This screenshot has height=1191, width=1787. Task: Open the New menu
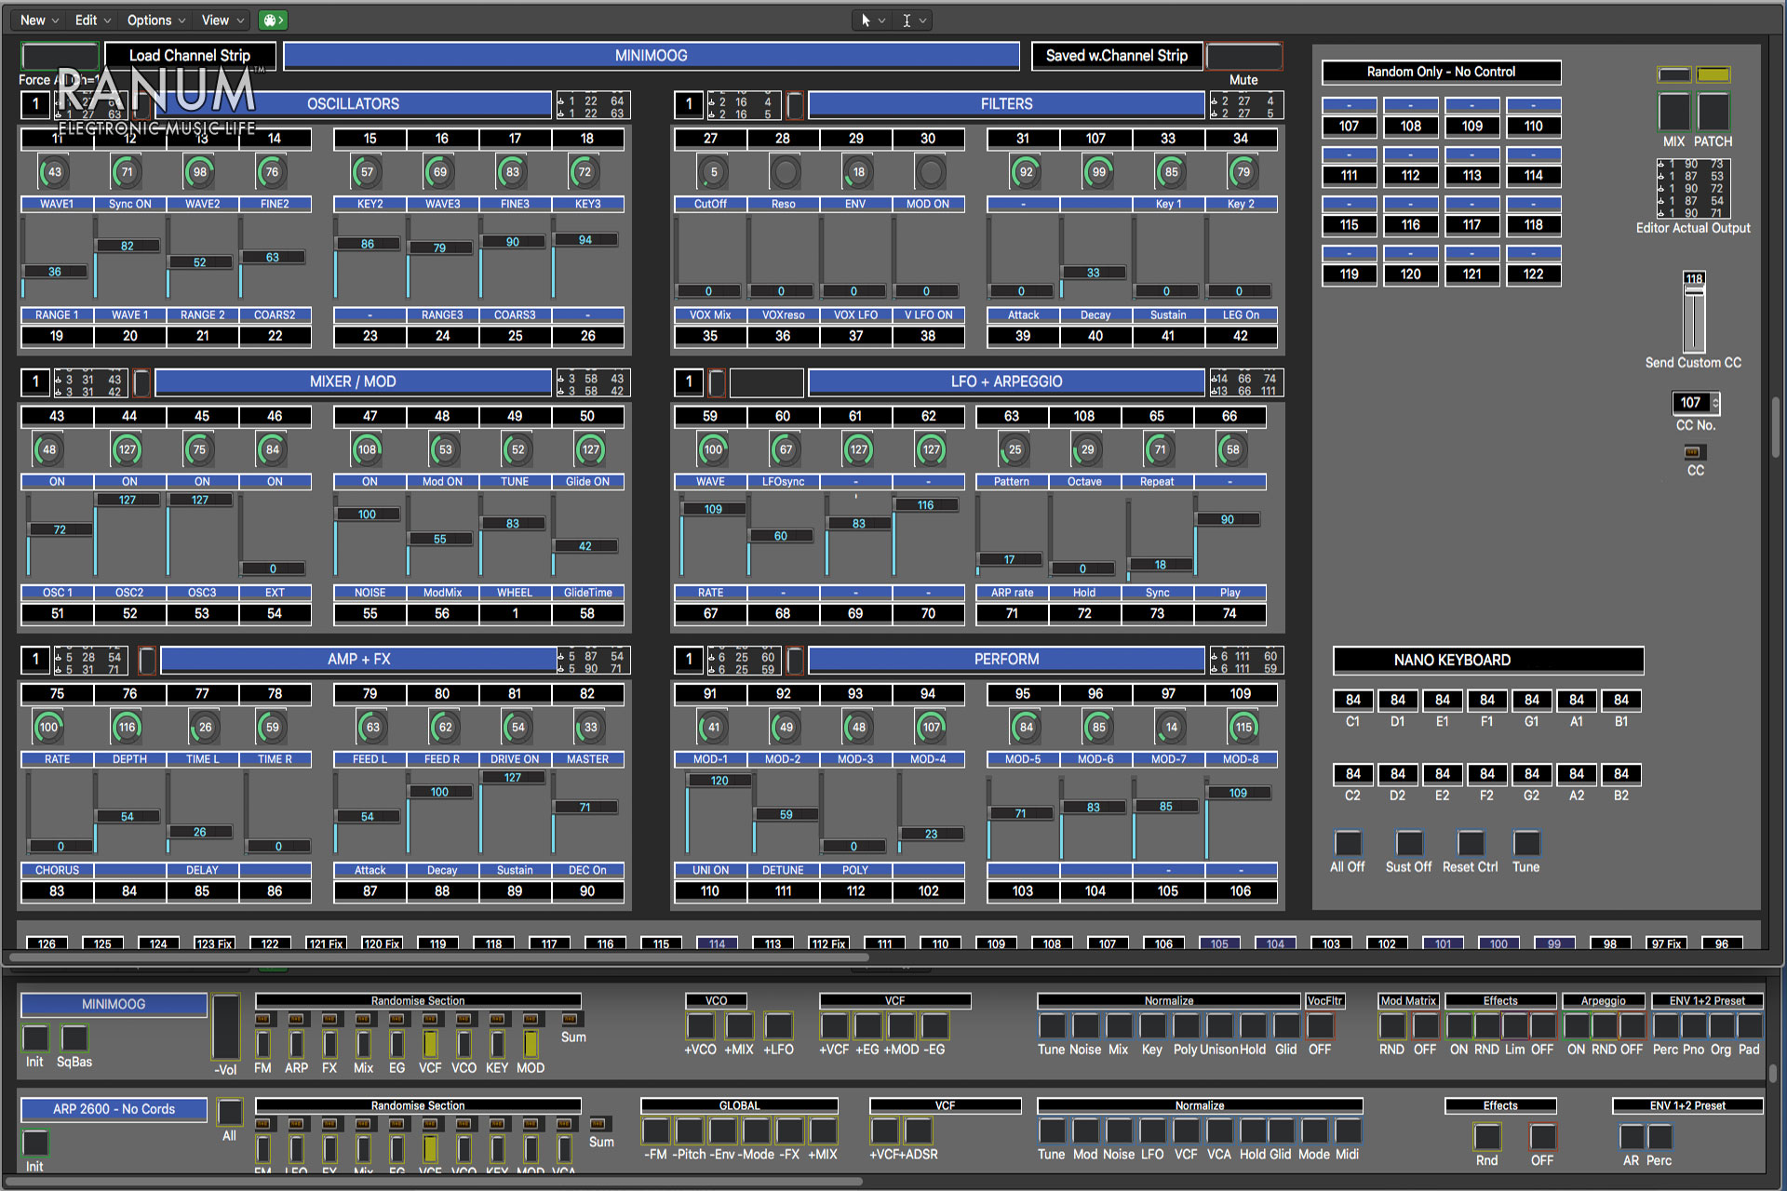39,20
